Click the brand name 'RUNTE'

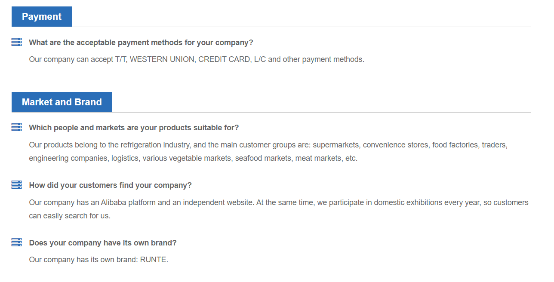154,260
